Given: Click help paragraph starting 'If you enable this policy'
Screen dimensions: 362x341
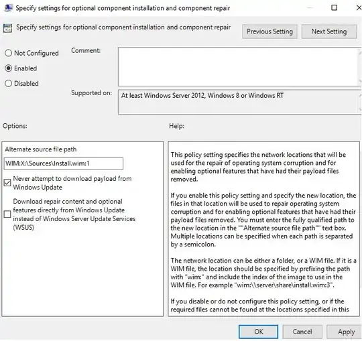Looking at the screenshot, I should tap(263, 220).
